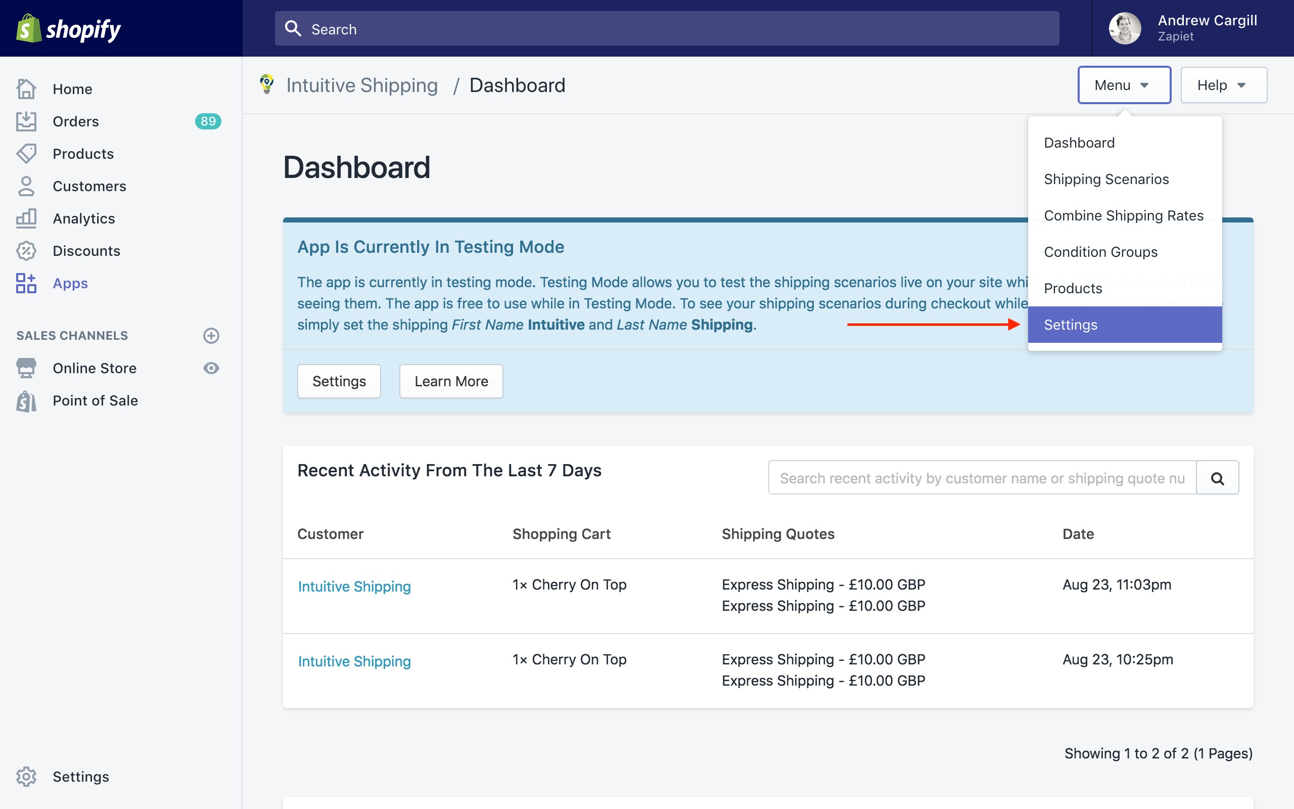
Task: Click the bottom-left Settings gear icon
Action: [x=26, y=776]
